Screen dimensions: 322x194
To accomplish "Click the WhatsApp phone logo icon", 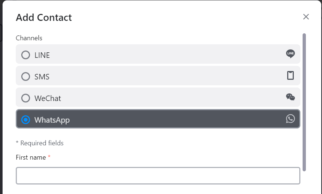I will tap(290, 119).
